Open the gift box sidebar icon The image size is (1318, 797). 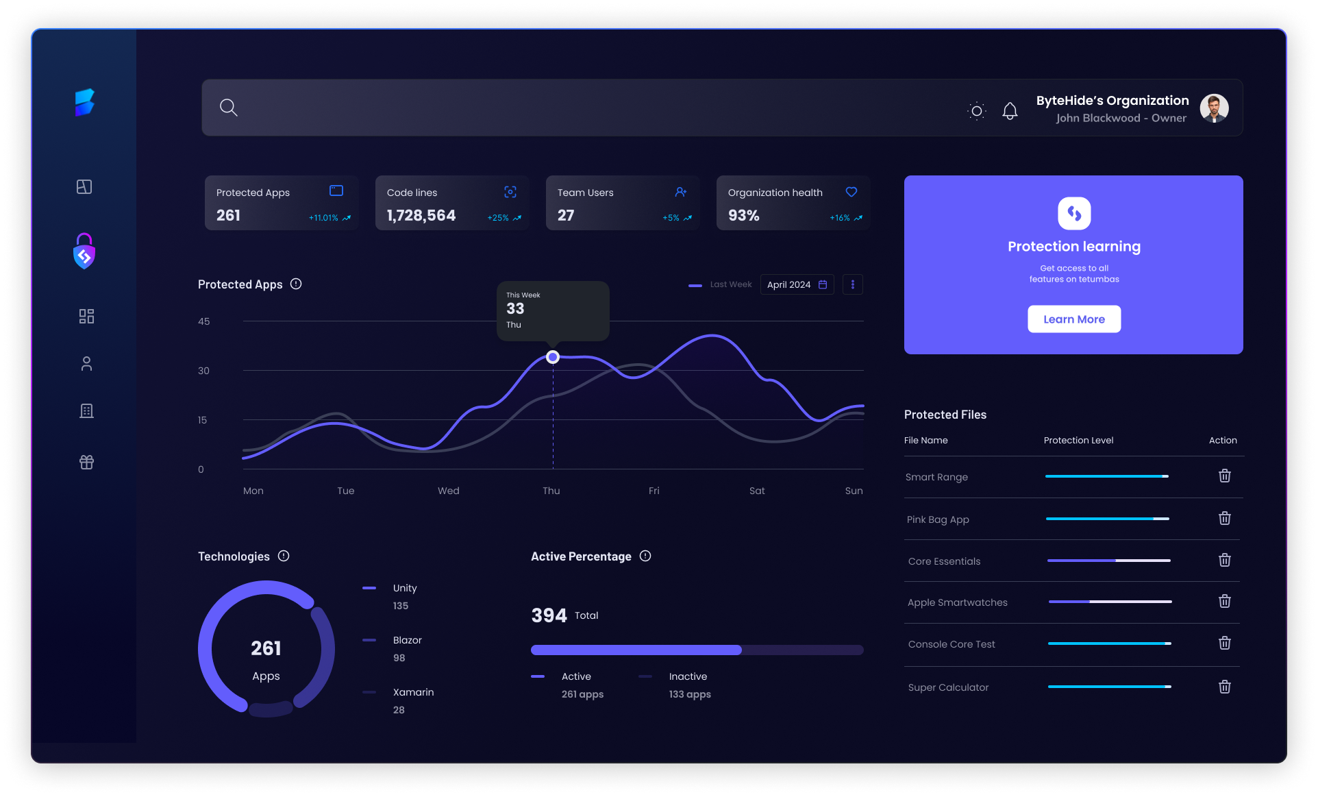click(x=86, y=462)
